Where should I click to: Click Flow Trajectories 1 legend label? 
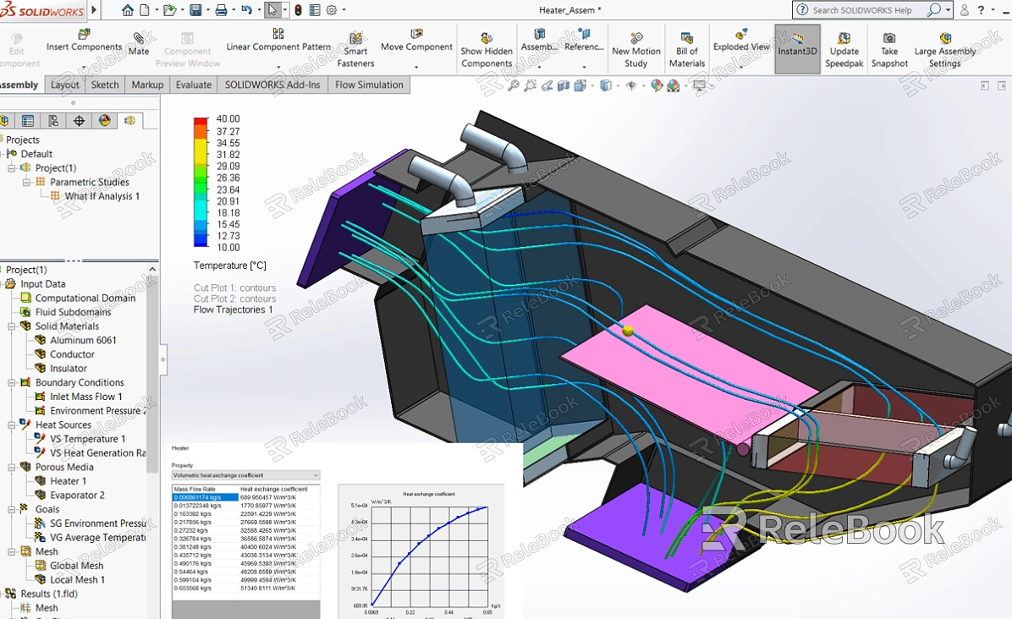point(233,310)
